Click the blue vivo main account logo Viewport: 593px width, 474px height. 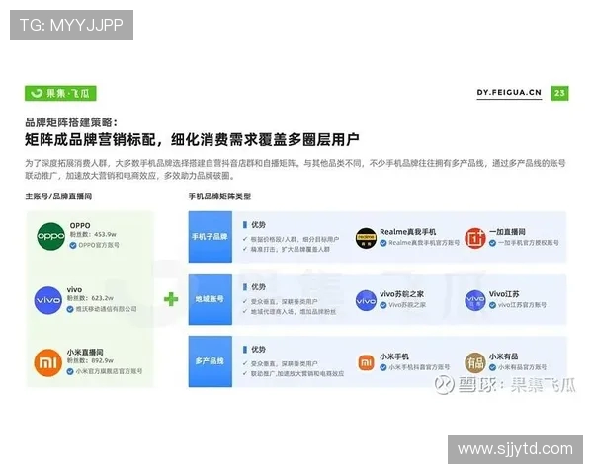(x=48, y=300)
